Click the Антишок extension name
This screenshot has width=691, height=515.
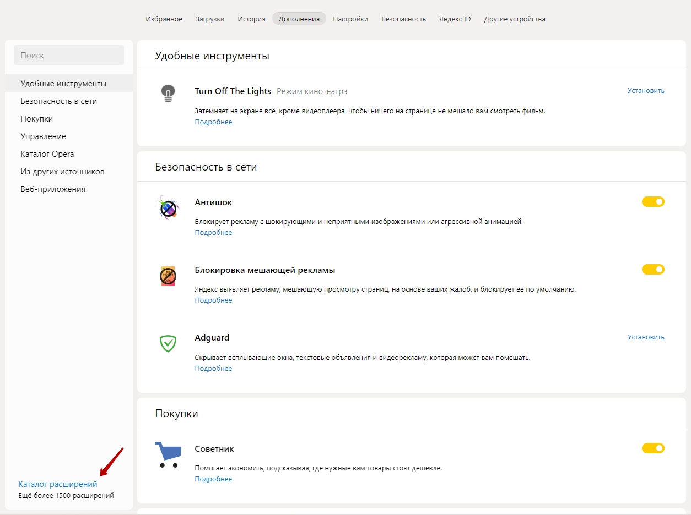(x=213, y=202)
